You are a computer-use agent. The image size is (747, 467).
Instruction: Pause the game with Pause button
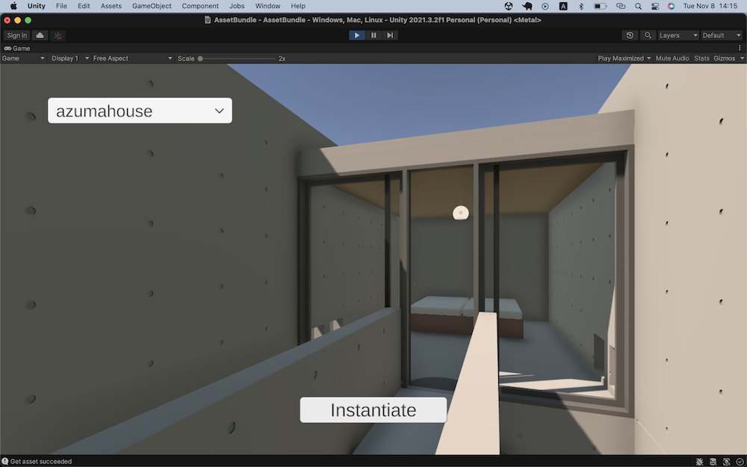click(x=373, y=35)
